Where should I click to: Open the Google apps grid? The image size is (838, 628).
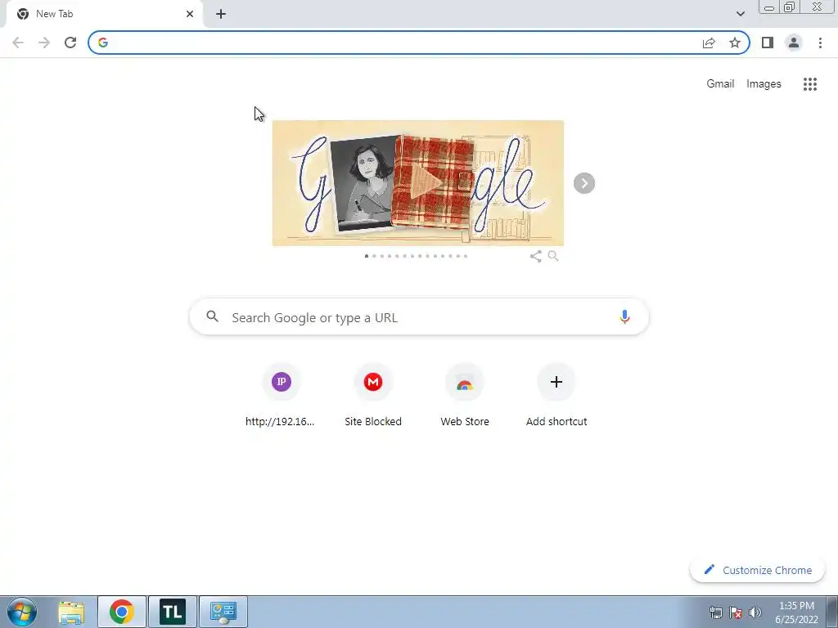[x=810, y=84]
